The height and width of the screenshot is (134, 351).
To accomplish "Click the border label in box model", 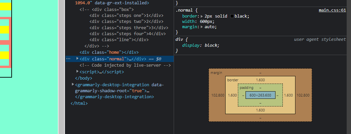I will coord(233,80).
